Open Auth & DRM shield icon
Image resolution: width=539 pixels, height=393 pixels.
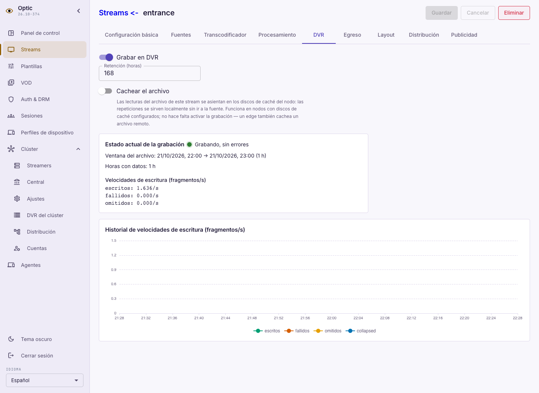11,99
